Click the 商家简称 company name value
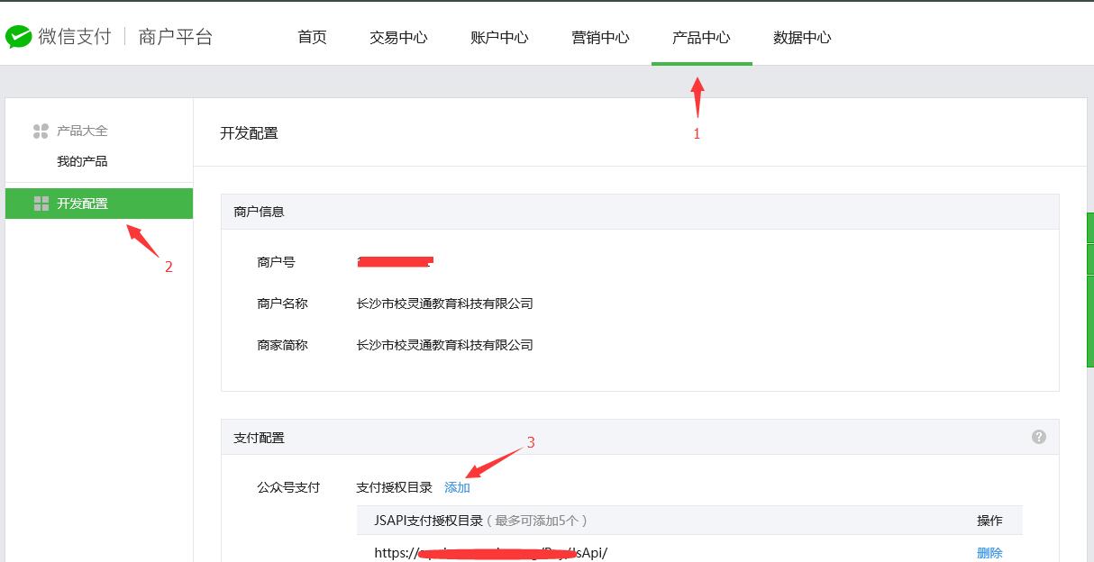This screenshot has height=562, width=1094. (x=445, y=345)
